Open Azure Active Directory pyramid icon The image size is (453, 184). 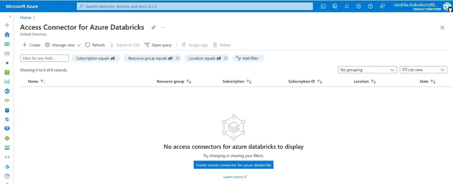[x=7, y=167]
